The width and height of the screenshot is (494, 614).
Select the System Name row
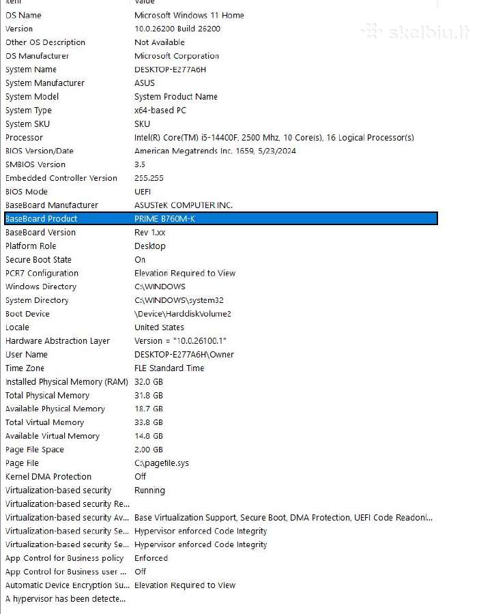[x=221, y=70]
